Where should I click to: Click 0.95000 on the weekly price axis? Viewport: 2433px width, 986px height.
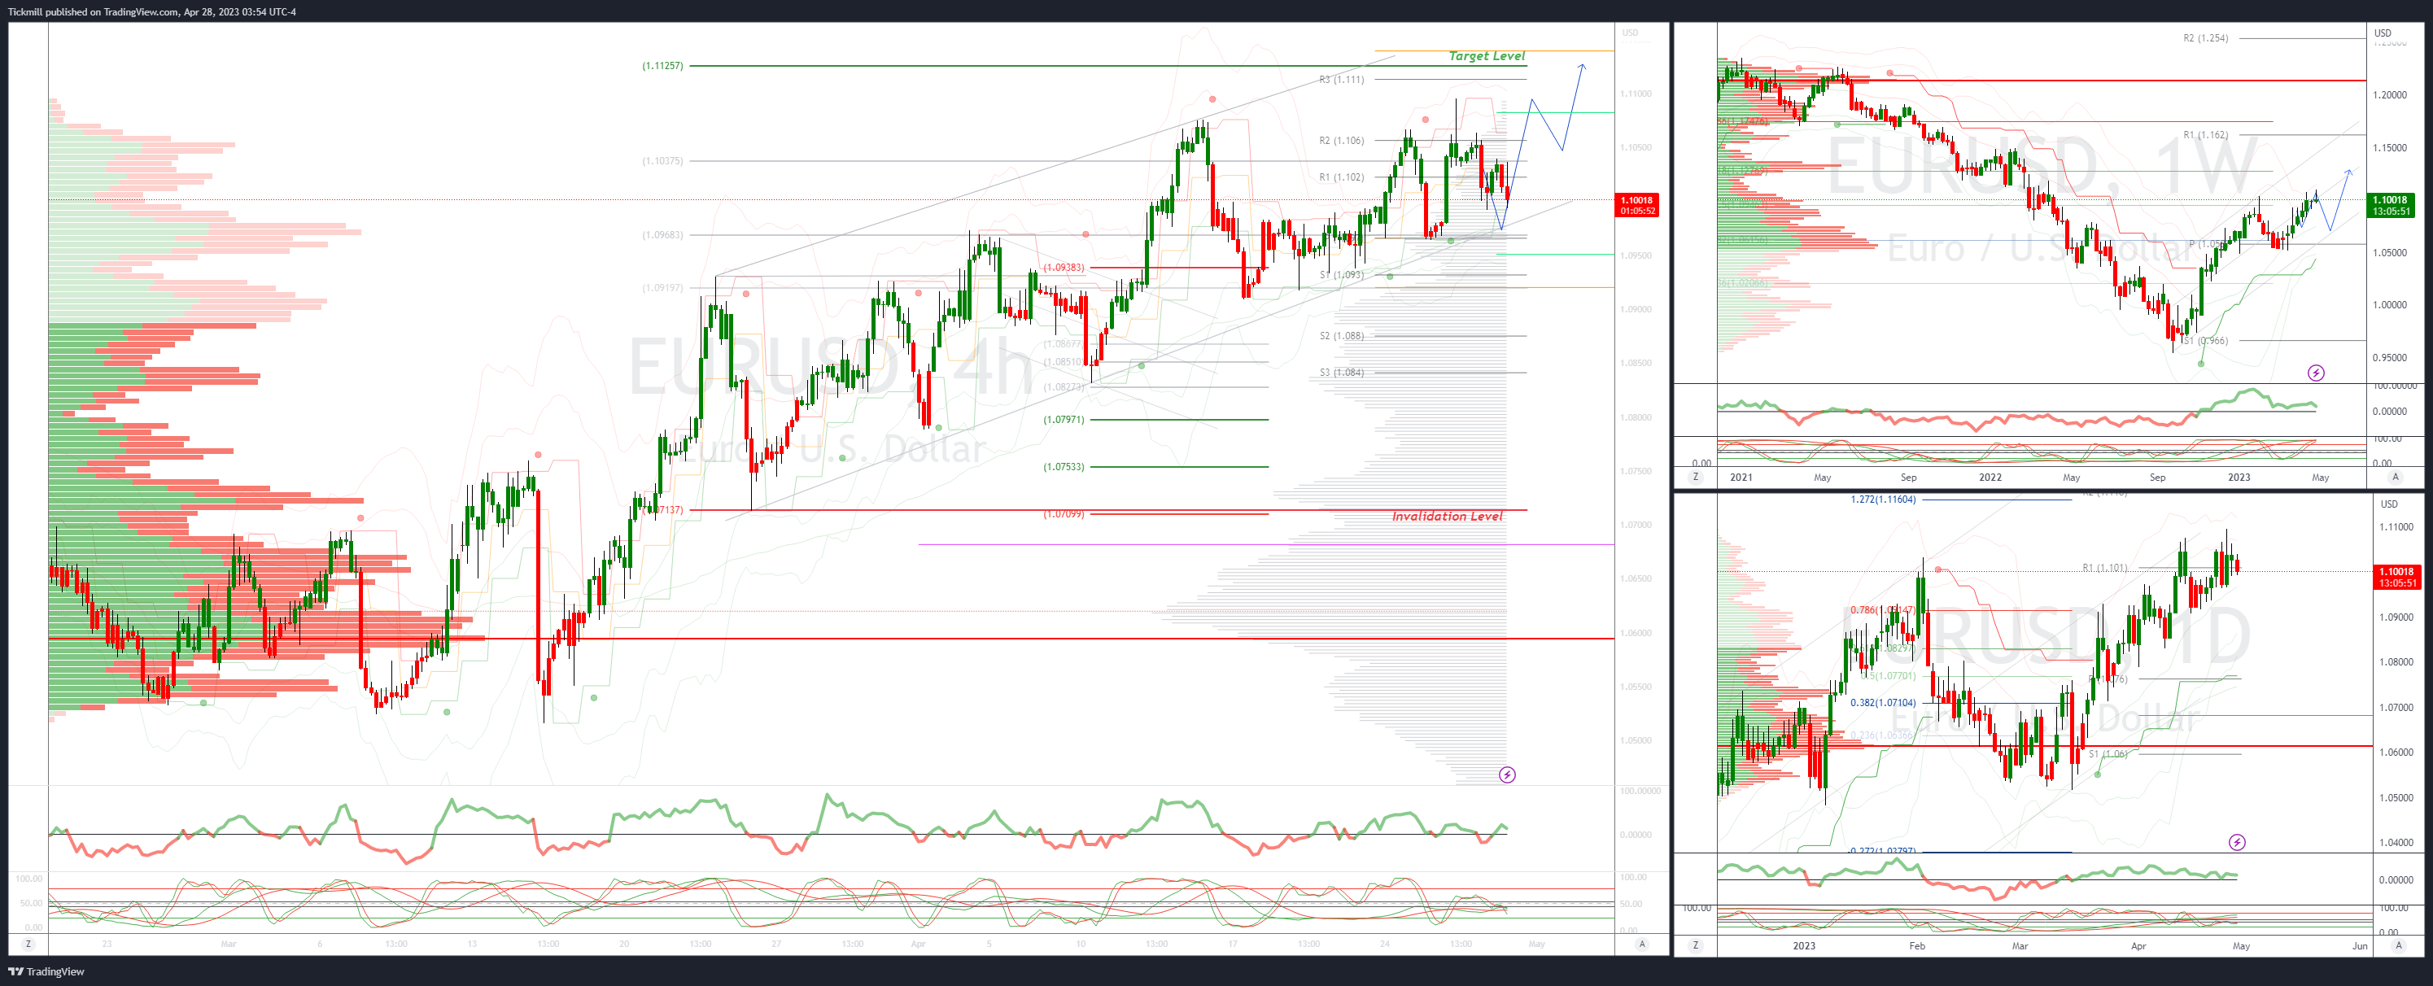tap(2390, 357)
